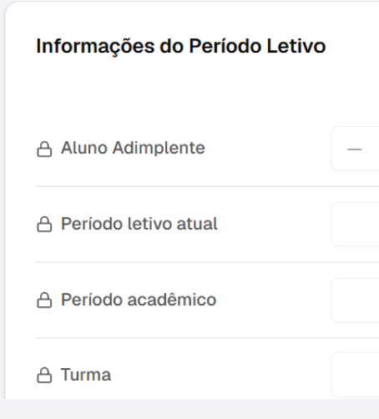Click the lock icon beside Aluno Adimplente
Viewport: 379px width, 419px height.
[x=44, y=149]
